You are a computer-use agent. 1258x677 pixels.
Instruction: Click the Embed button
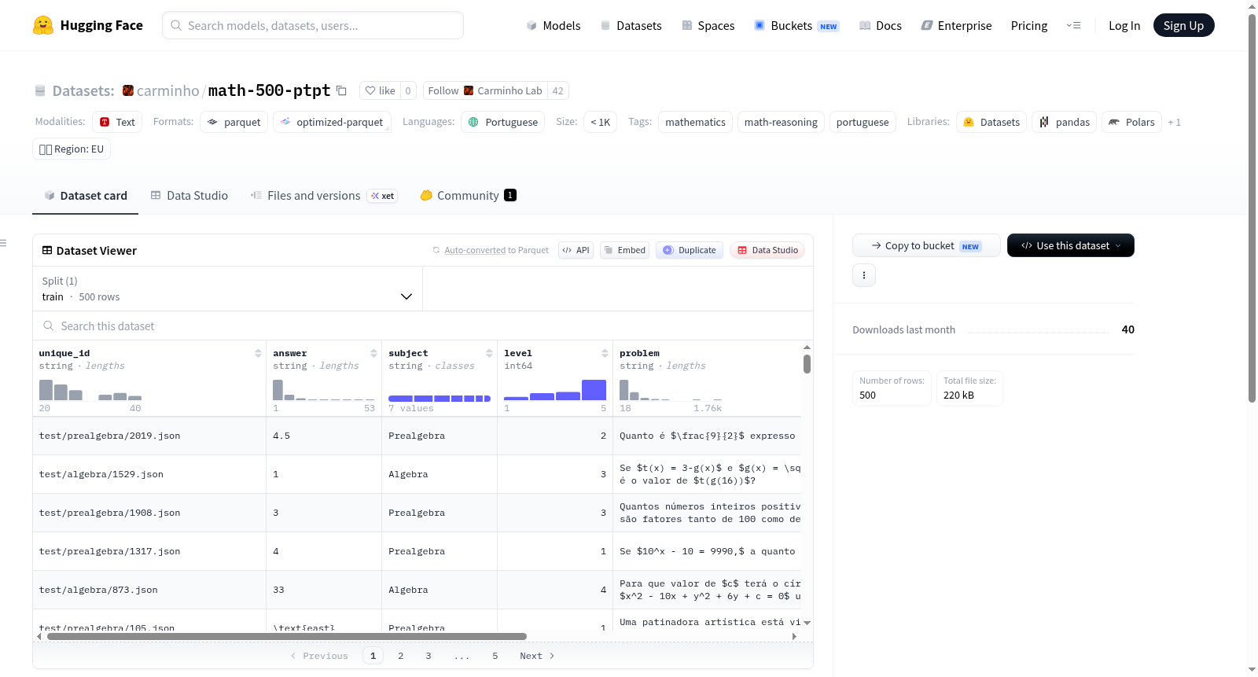click(624, 250)
